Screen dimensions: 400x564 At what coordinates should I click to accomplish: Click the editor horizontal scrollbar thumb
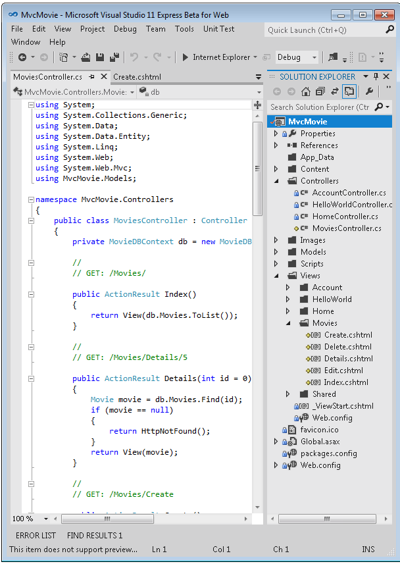pos(107,519)
